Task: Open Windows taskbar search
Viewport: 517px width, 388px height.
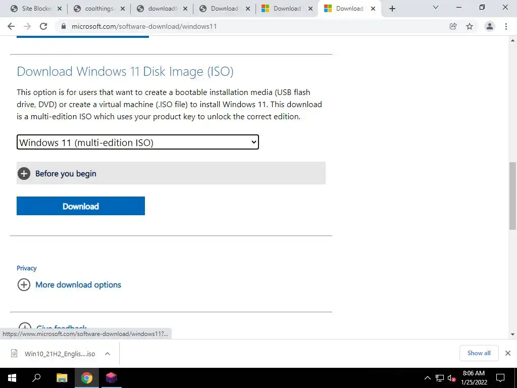Action: [36, 378]
